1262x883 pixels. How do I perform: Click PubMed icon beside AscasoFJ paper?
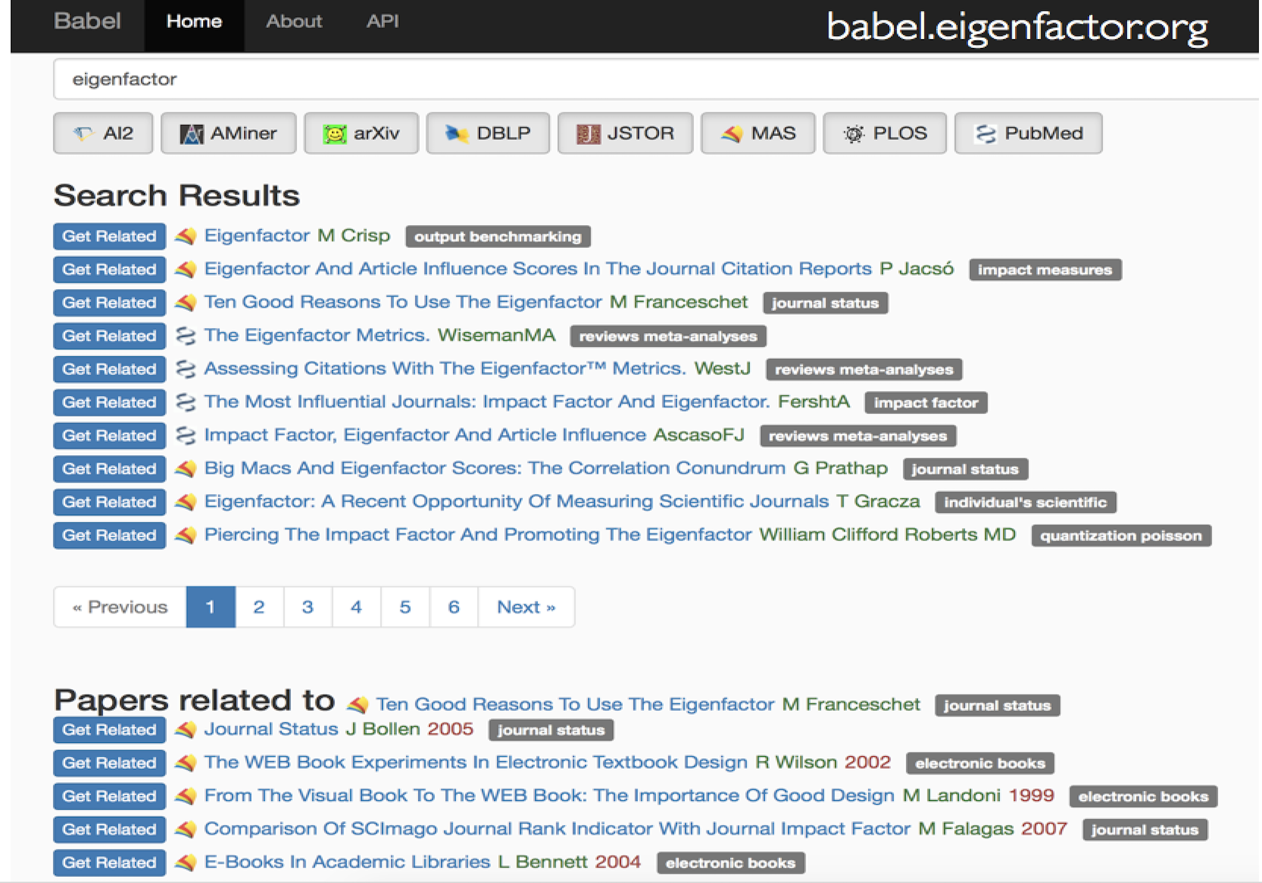(186, 435)
